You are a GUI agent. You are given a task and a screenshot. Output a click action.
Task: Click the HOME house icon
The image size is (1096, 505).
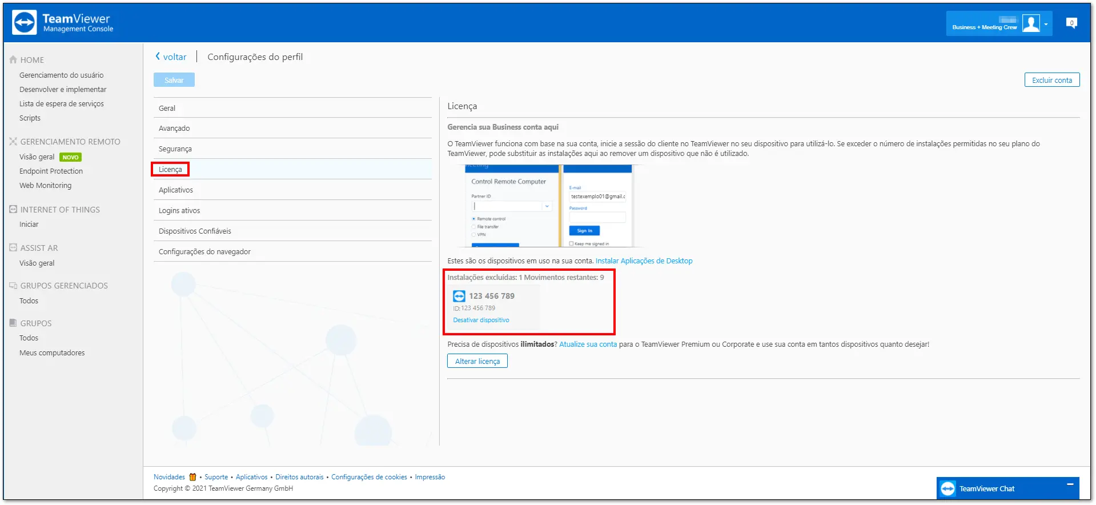point(13,59)
